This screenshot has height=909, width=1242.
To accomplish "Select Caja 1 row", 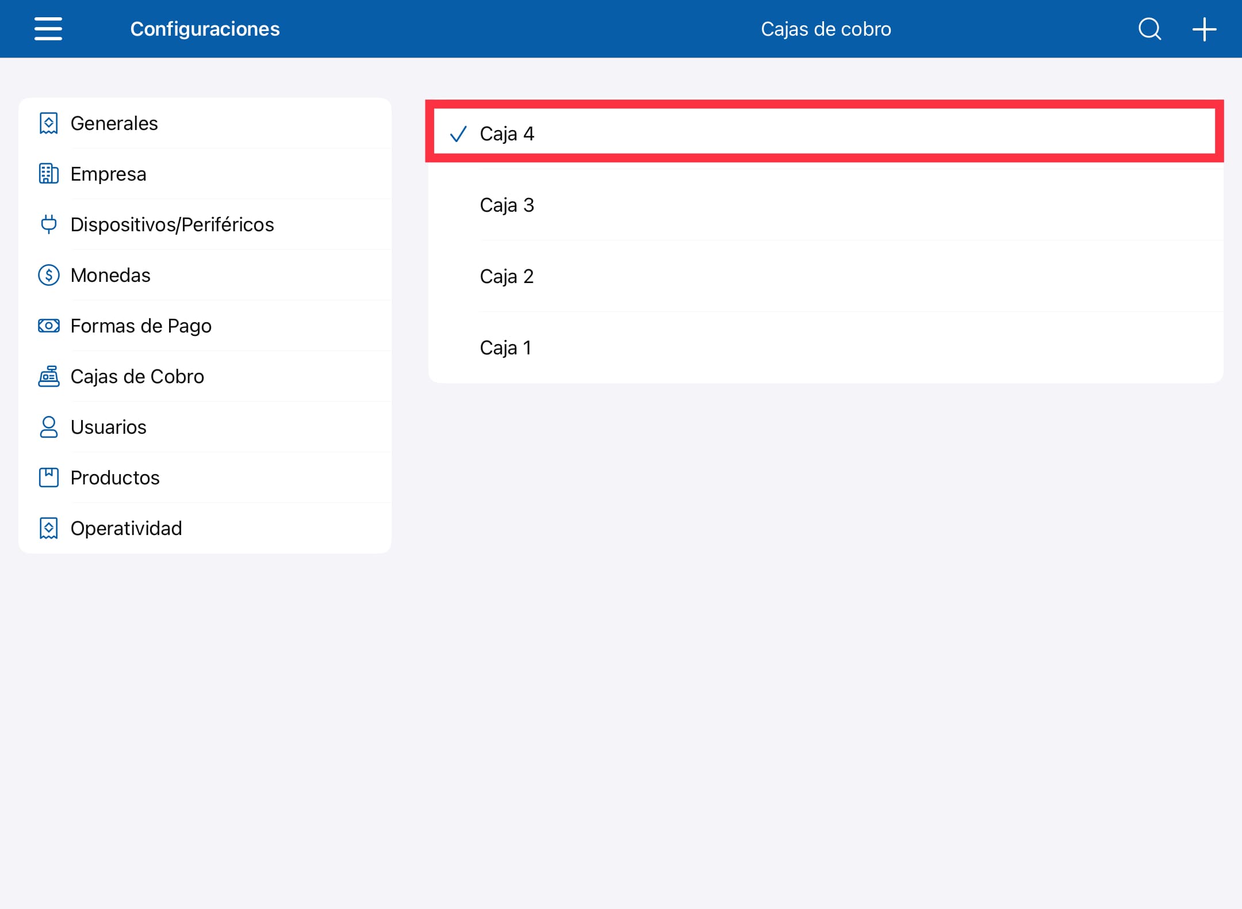I will click(x=825, y=347).
